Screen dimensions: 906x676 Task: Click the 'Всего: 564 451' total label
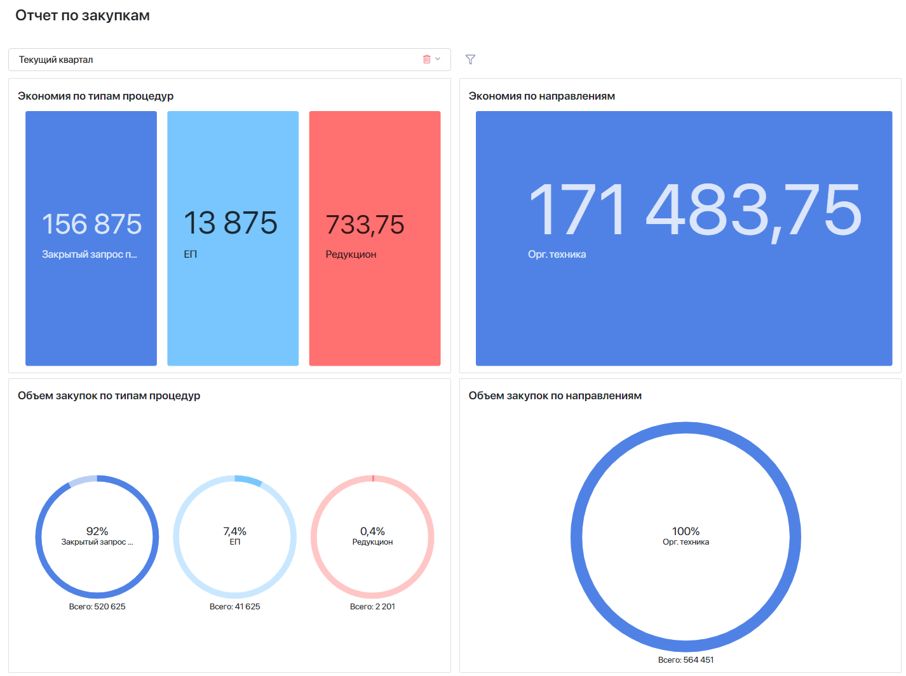(x=686, y=660)
